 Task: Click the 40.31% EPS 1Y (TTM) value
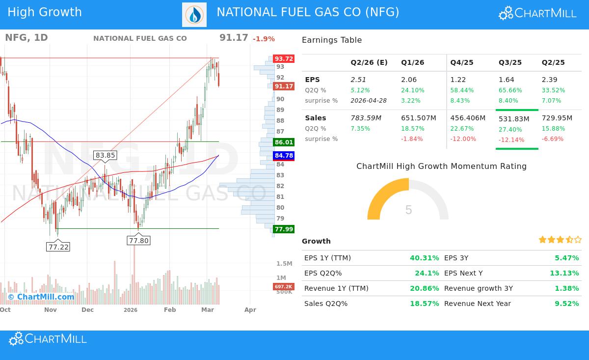click(425, 258)
